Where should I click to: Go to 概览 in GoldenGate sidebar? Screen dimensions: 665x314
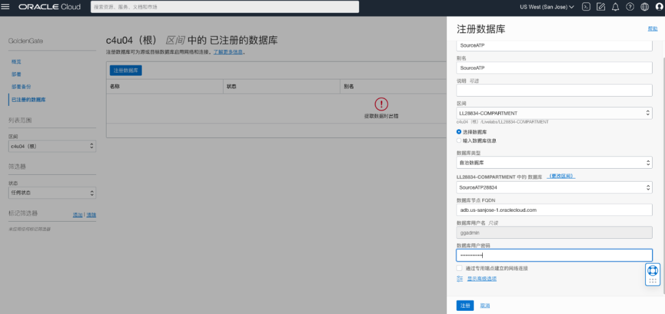click(16, 62)
